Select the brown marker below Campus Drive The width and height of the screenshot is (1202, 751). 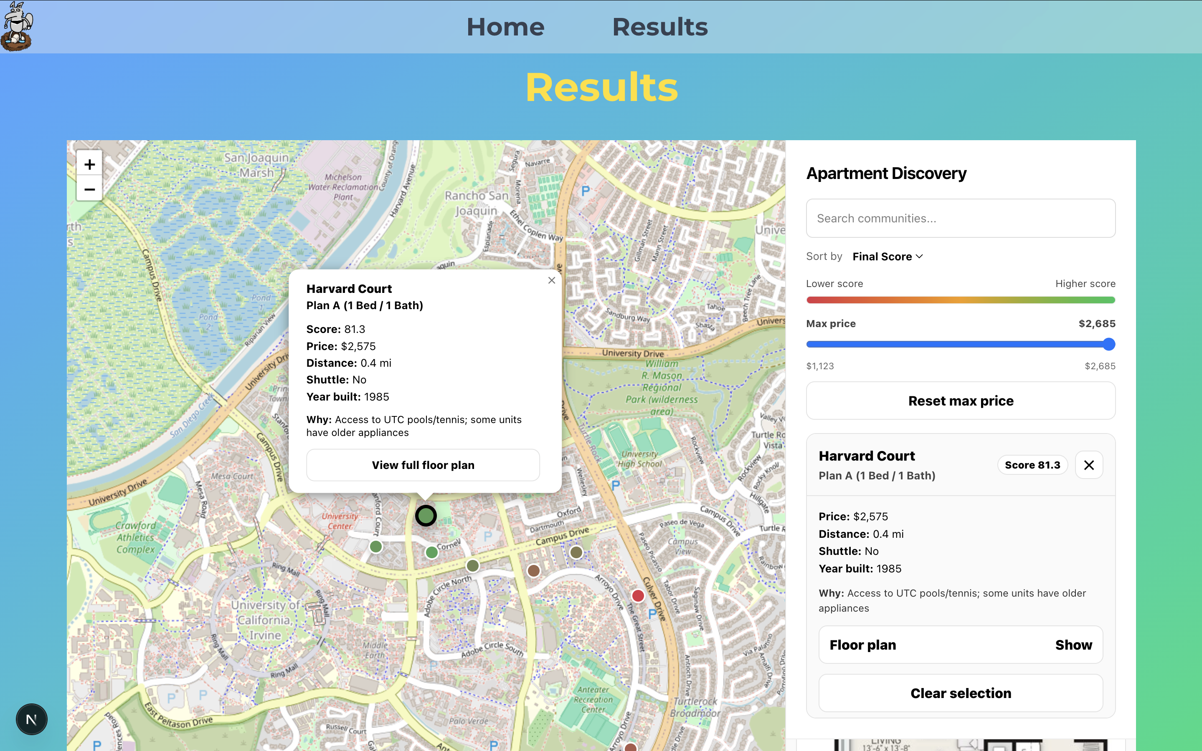point(533,571)
